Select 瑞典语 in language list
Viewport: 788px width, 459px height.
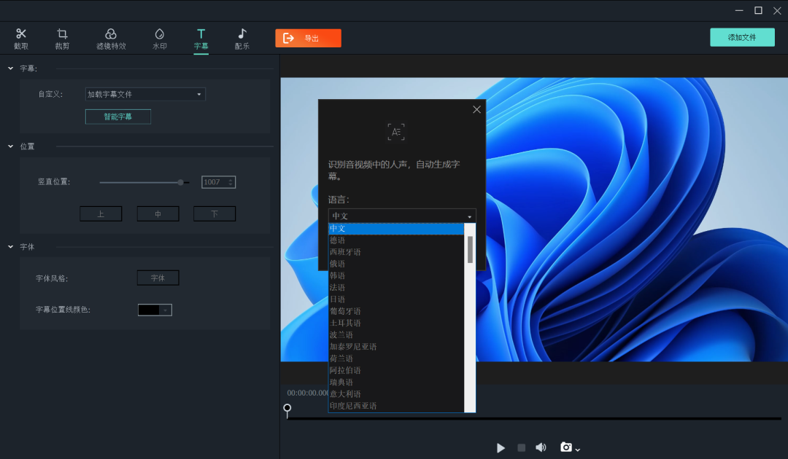click(396, 382)
